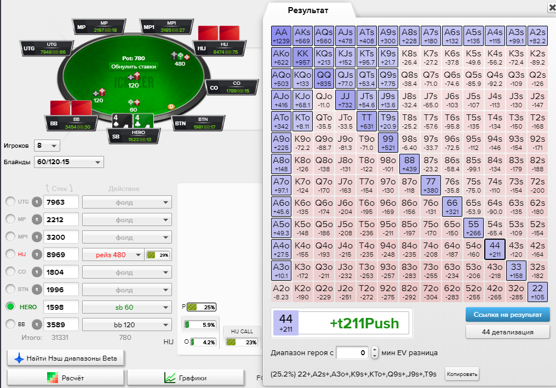Screen dimensions: 556x388
Task: Select the A2o cell in hand matrix
Action: click(x=281, y=292)
